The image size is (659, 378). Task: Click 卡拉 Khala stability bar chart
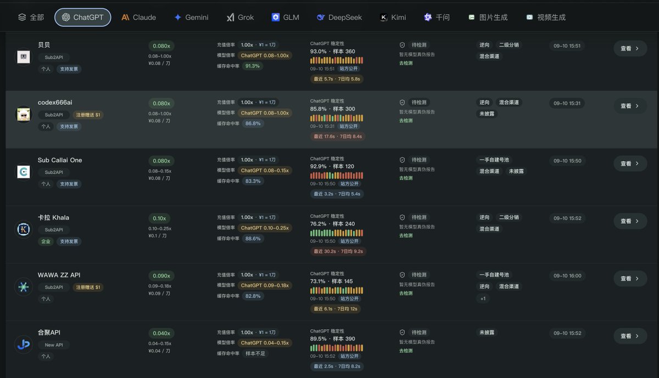[x=337, y=233]
